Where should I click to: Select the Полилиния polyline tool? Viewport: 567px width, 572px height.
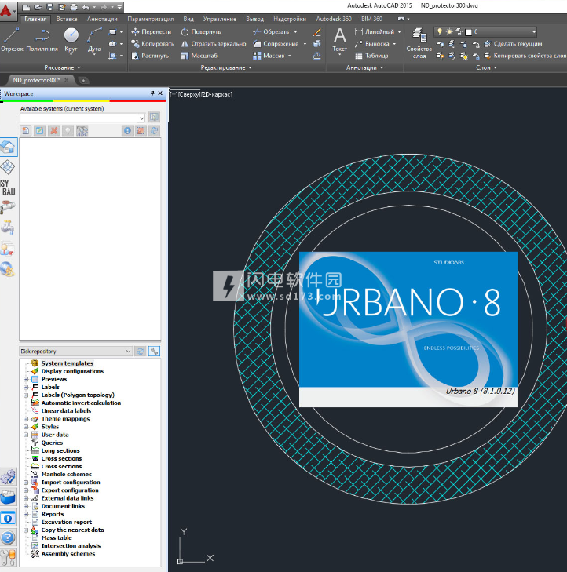[x=42, y=40]
